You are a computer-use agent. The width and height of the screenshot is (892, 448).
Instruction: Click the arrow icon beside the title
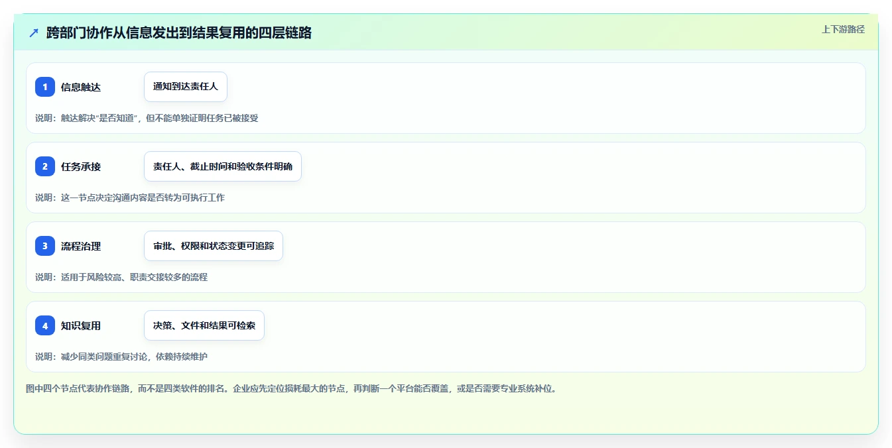(x=34, y=33)
